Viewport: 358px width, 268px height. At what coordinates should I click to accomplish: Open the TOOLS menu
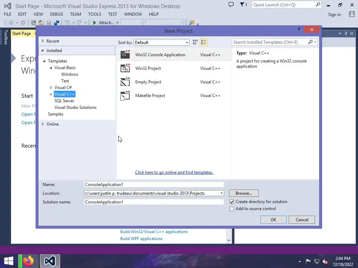94,14
